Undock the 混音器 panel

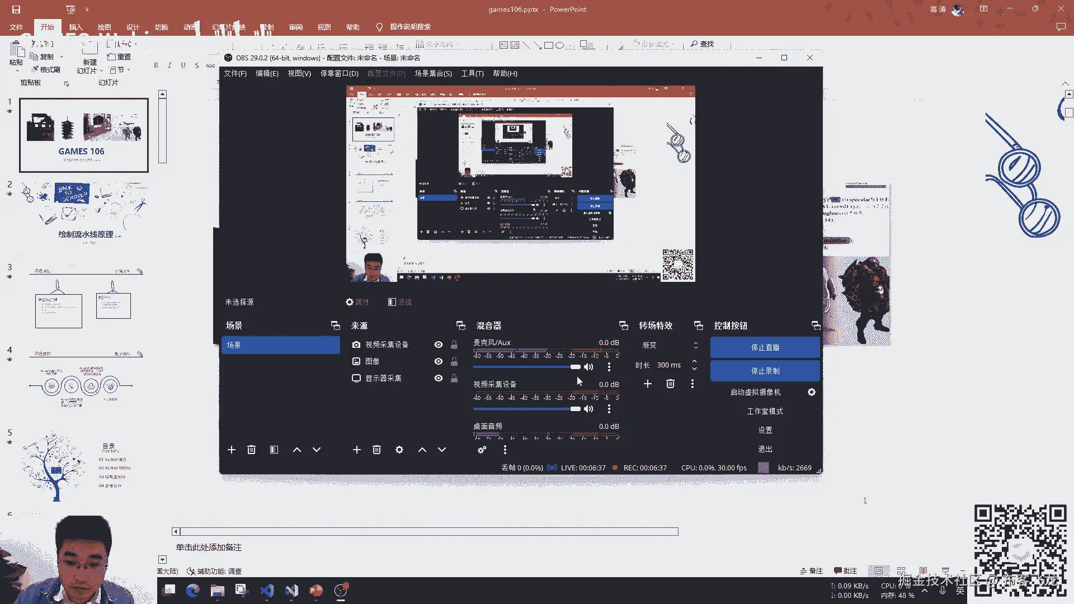click(x=623, y=325)
